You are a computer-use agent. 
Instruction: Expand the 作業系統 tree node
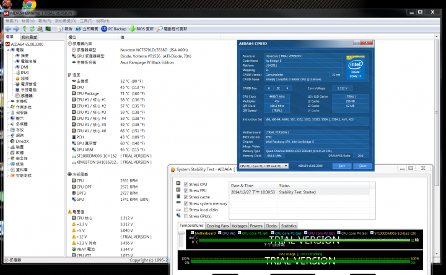point(8,107)
